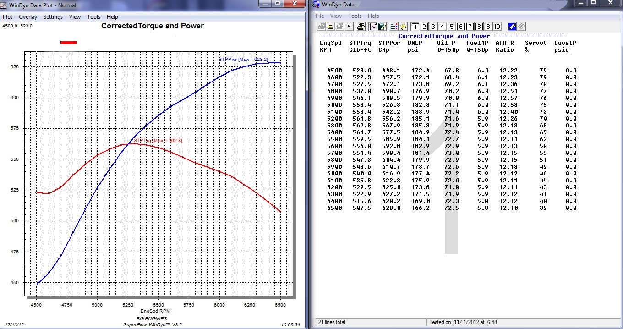Click the black play arrow toolbar icon
623x329 pixels.
click(x=349, y=27)
